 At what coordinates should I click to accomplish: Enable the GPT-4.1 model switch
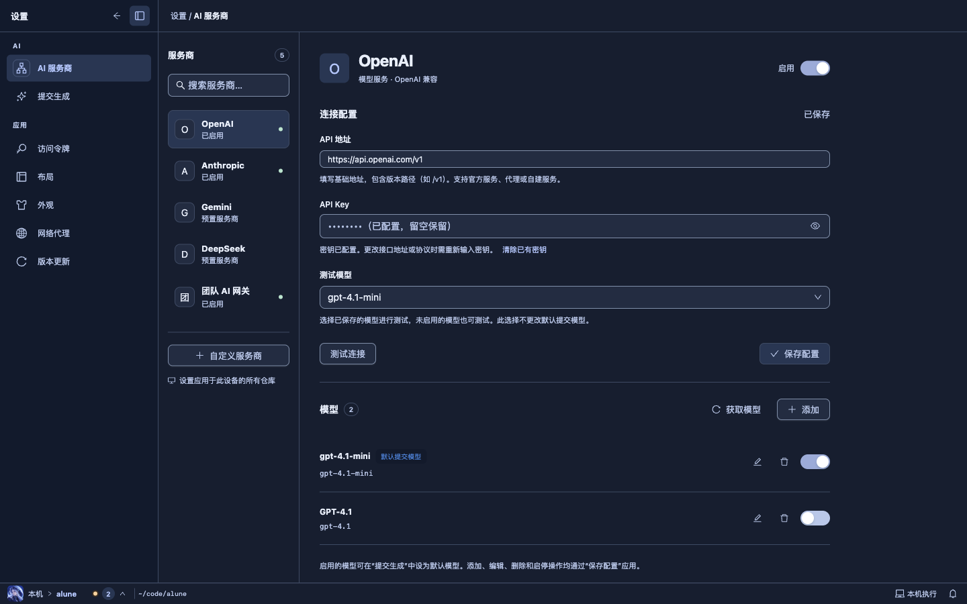tap(815, 518)
